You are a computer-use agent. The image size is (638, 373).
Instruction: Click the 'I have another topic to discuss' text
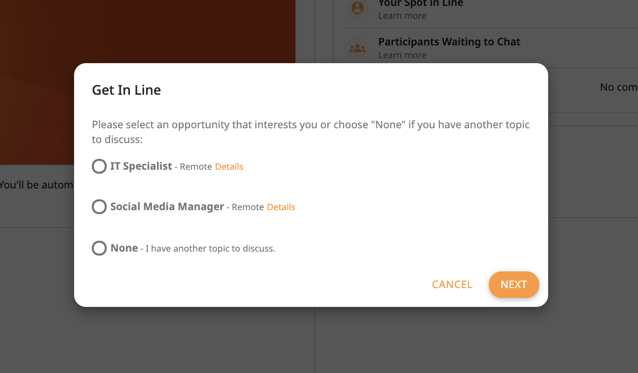coord(210,249)
